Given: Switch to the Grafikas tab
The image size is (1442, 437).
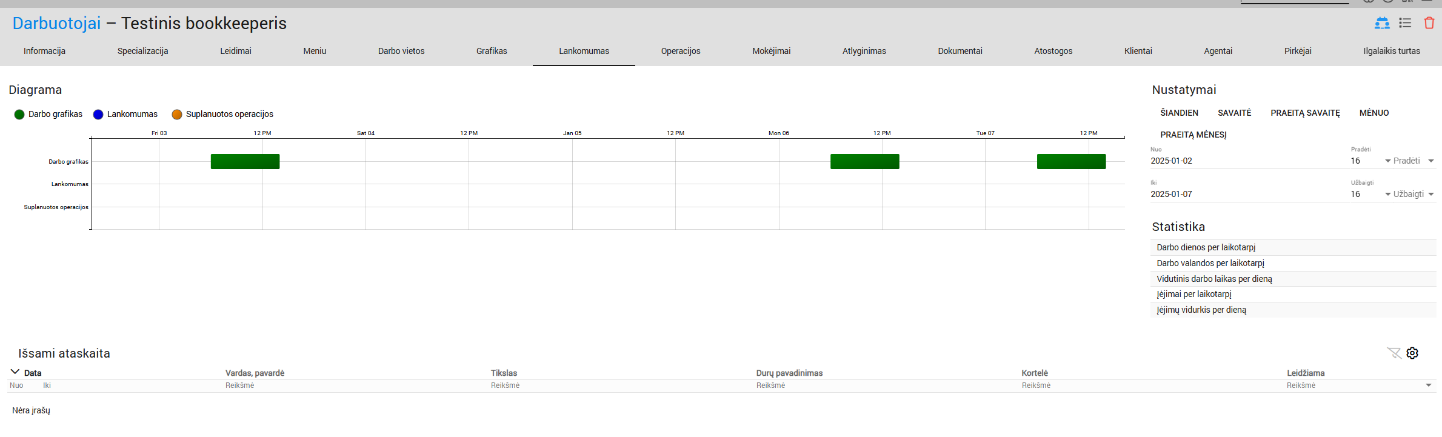Looking at the screenshot, I should (492, 51).
